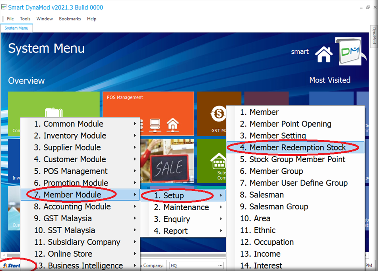Click the Subsidiary Company shop icon tile
The height and width of the screenshot is (271, 378).
(219, 162)
